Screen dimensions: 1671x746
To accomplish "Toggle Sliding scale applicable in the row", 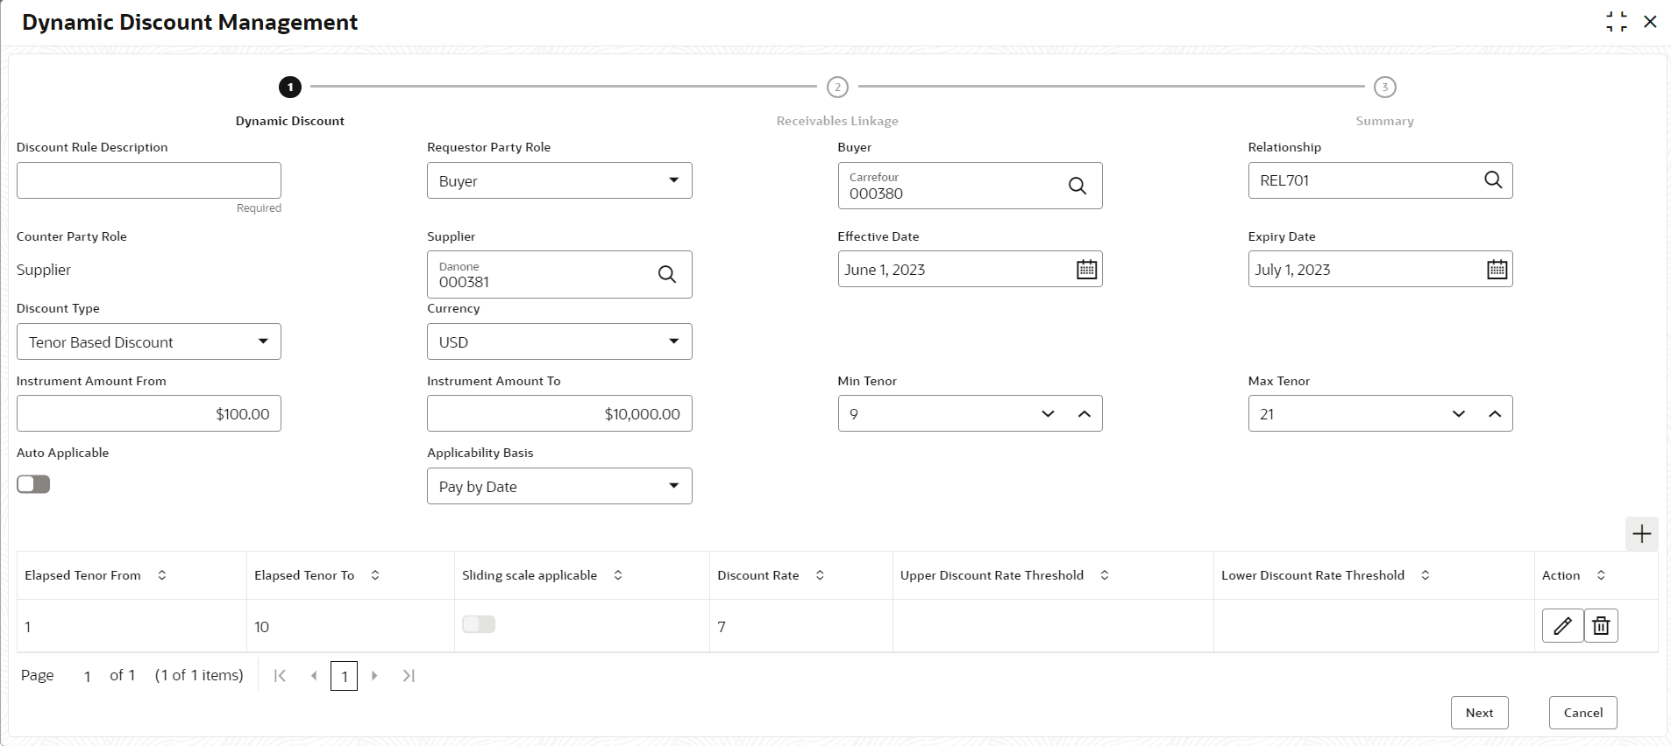I will 479,624.
